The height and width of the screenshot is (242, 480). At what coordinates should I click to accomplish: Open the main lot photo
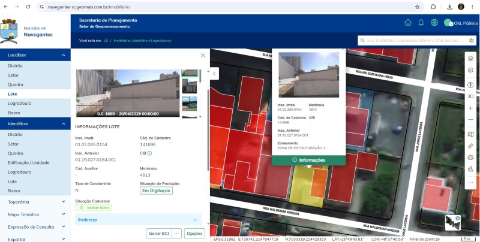tap(128, 93)
